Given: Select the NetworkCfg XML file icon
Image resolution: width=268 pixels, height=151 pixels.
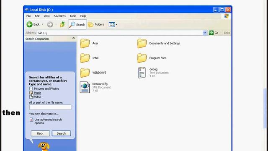Looking at the screenshot, I should tap(85, 87).
